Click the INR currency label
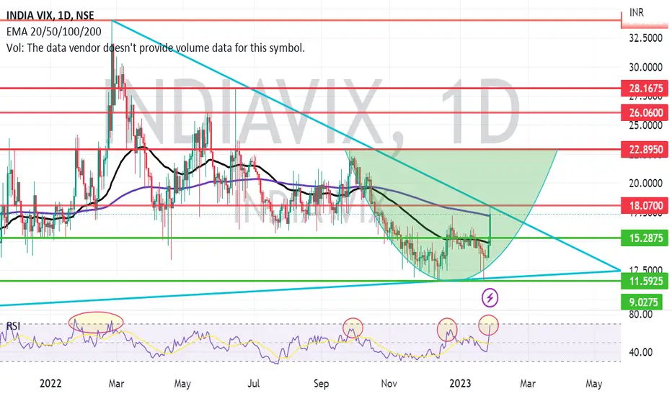This screenshot has width=672, height=396. (637, 12)
